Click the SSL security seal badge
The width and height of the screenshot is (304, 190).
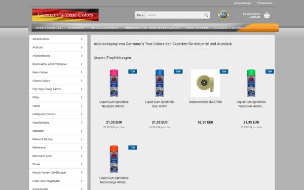(x=223, y=15)
